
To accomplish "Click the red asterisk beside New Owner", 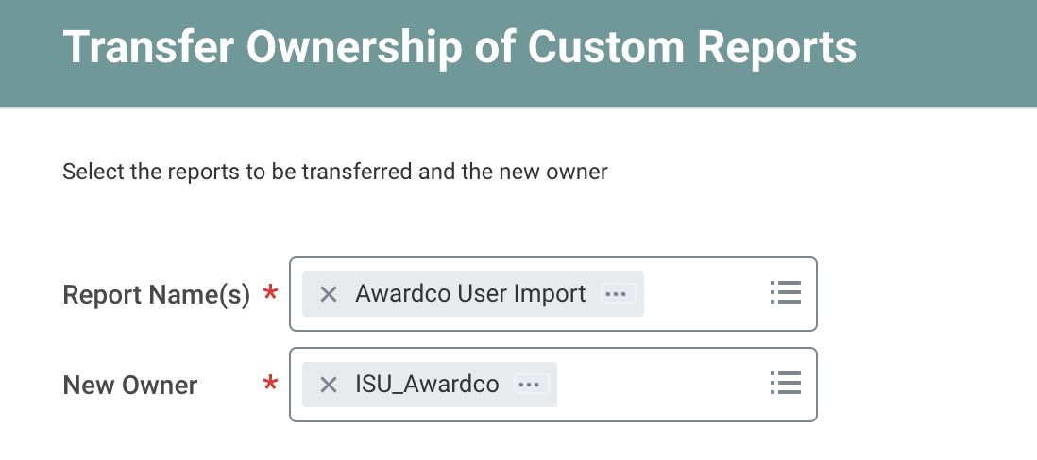I will [x=271, y=385].
